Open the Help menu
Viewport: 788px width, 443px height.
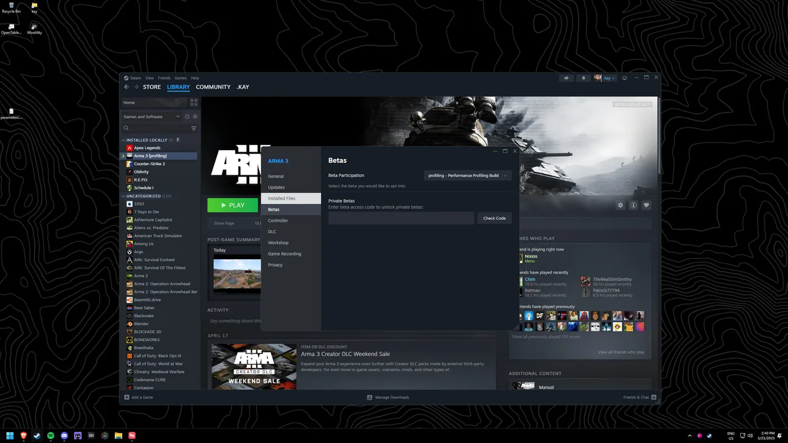pos(195,78)
